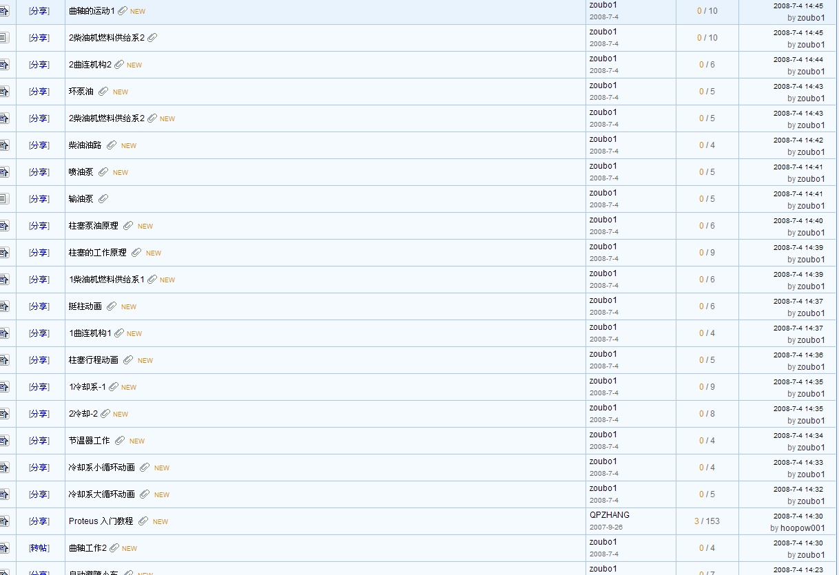Open the 1柴油机燃料供给系1 thread
The width and height of the screenshot is (839, 575).
coord(107,280)
